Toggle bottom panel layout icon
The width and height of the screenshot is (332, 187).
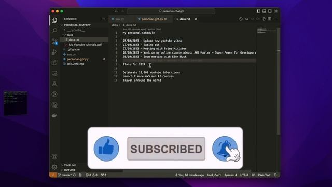(264, 11)
